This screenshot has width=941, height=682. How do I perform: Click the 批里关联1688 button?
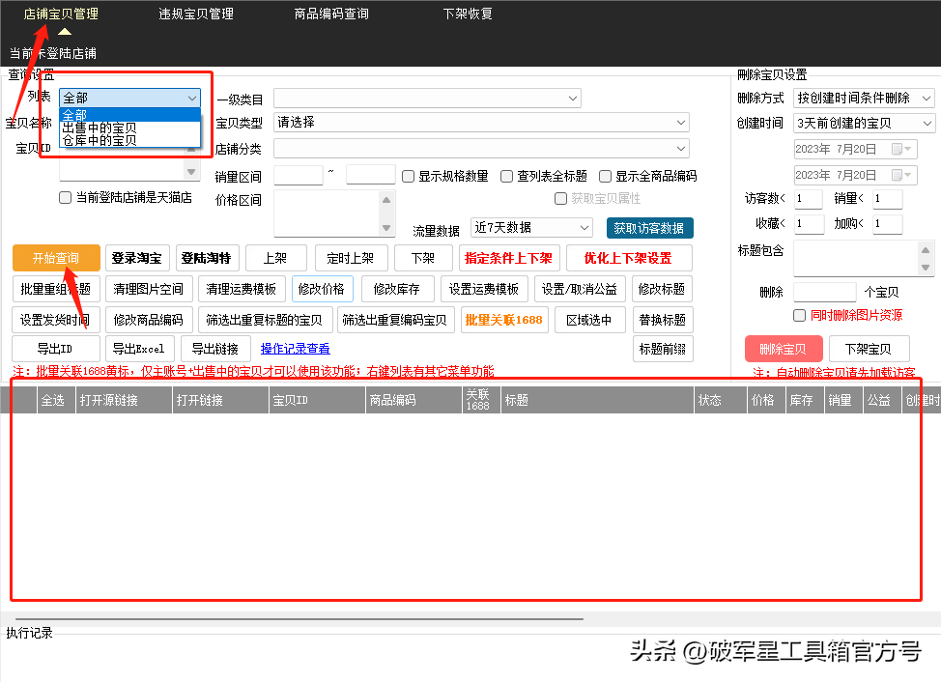coord(504,320)
